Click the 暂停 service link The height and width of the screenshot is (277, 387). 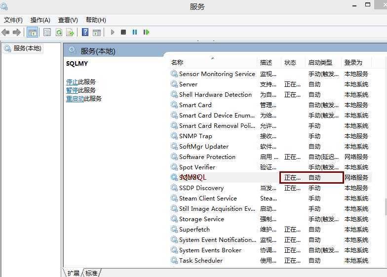tap(72, 90)
